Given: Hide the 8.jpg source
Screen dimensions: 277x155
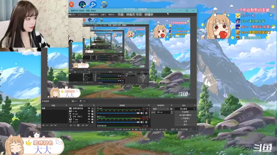Looking at the screenshot, I should pyautogui.click(x=89, y=111).
